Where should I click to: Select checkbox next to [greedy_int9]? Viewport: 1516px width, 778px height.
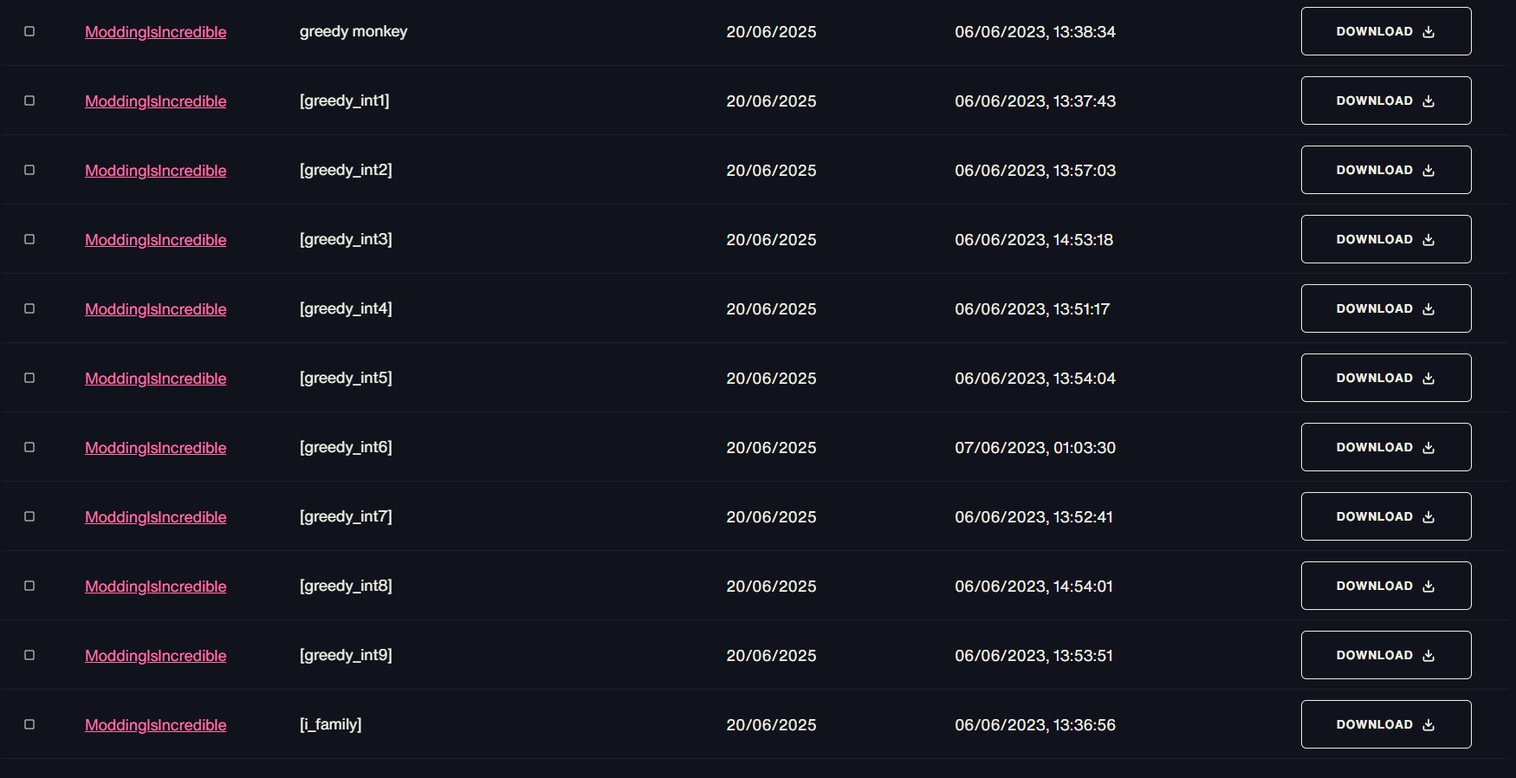click(x=29, y=655)
